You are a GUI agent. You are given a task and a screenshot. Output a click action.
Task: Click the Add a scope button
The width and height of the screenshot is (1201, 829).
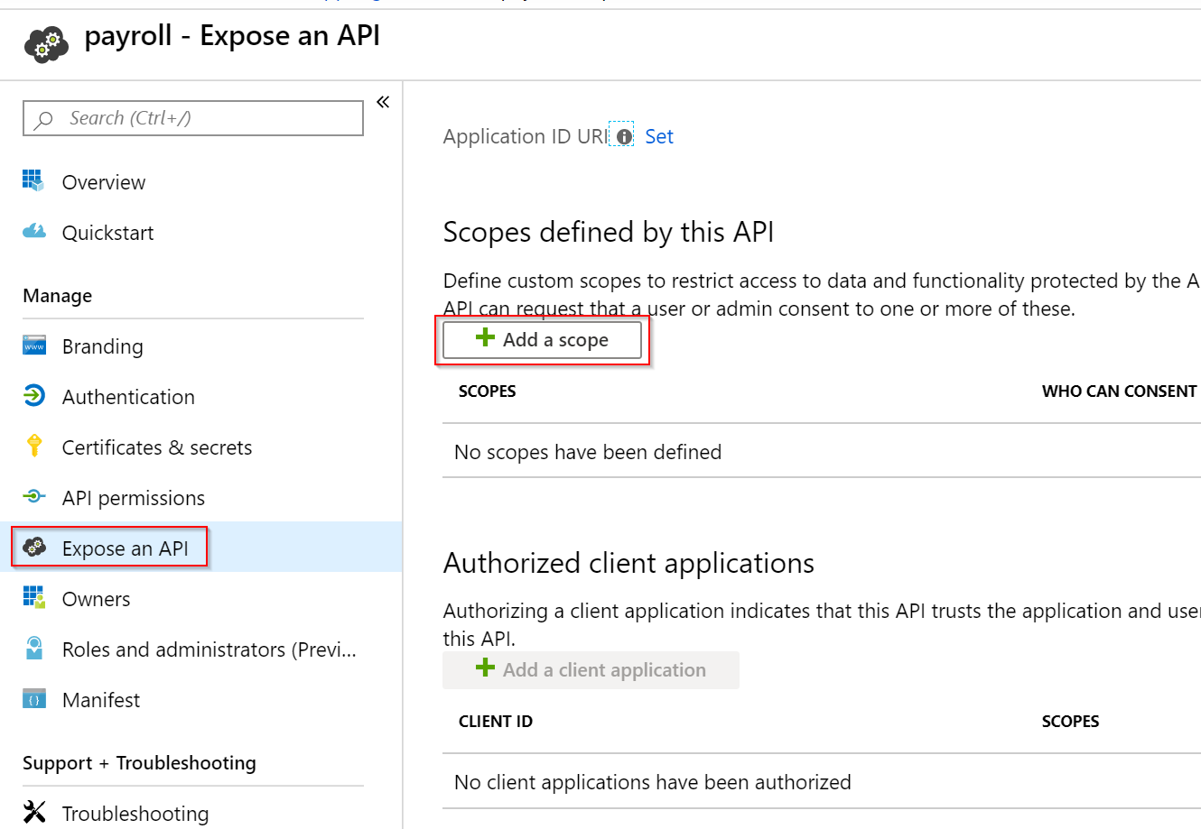pos(542,340)
